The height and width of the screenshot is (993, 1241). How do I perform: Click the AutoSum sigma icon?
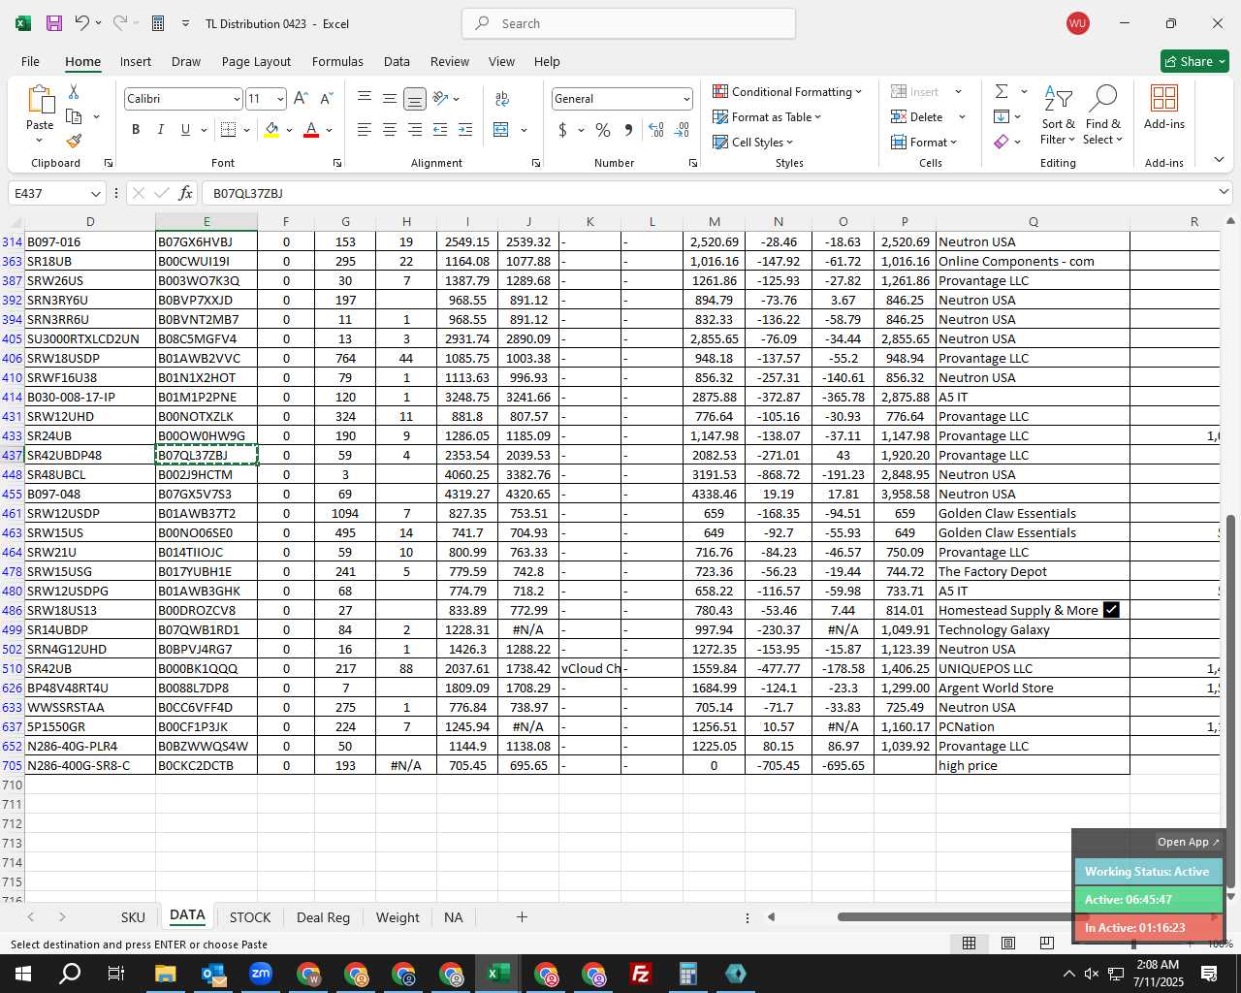click(1002, 91)
